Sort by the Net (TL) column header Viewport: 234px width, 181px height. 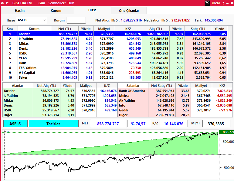[65, 29]
